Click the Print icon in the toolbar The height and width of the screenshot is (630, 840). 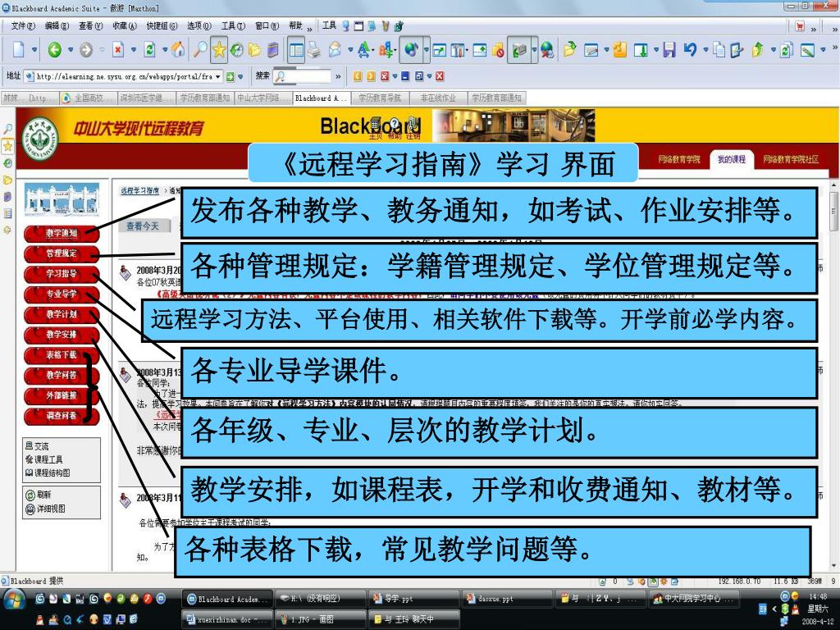point(316,50)
